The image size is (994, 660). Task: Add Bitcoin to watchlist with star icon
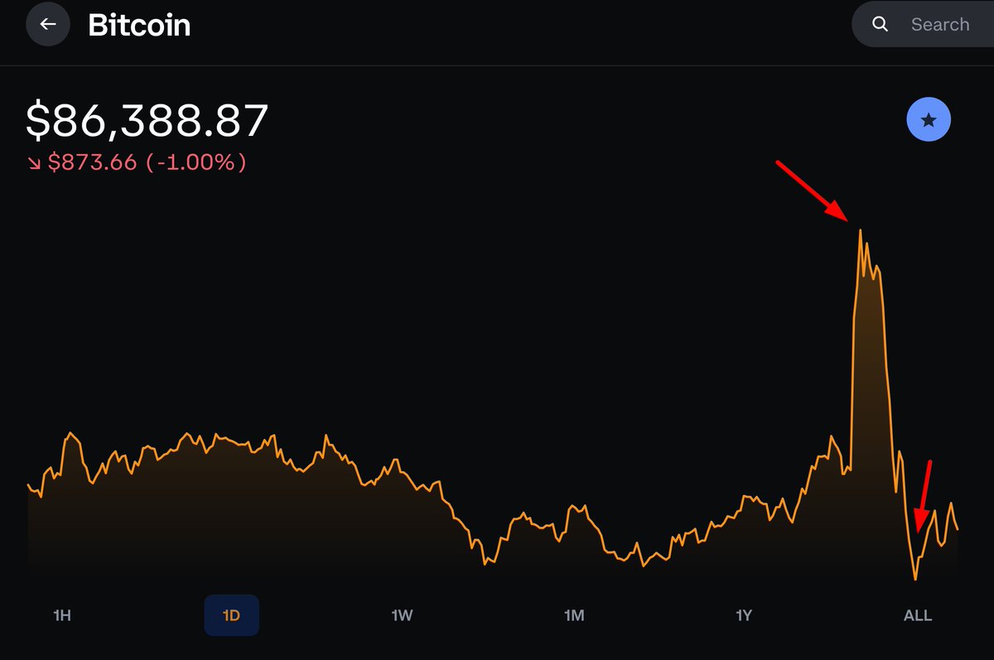click(929, 121)
